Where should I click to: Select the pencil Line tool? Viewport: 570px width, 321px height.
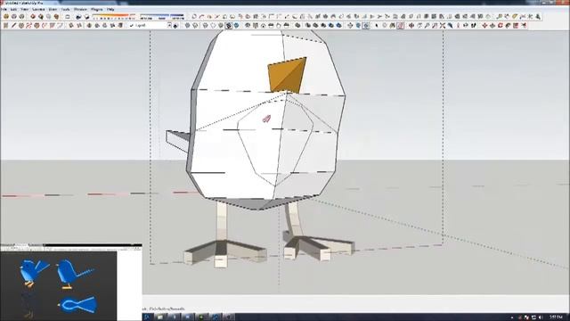click(14, 26)
